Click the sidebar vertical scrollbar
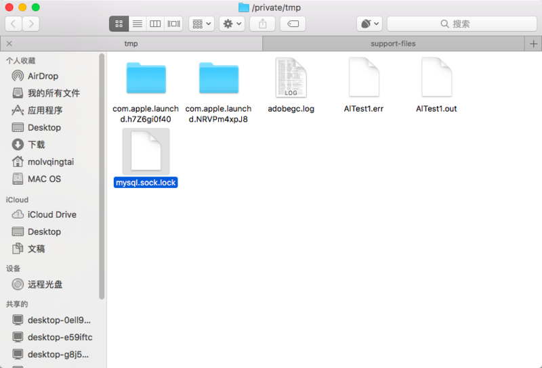This screenshot has width=542, height=368. (x=102, y=176)
